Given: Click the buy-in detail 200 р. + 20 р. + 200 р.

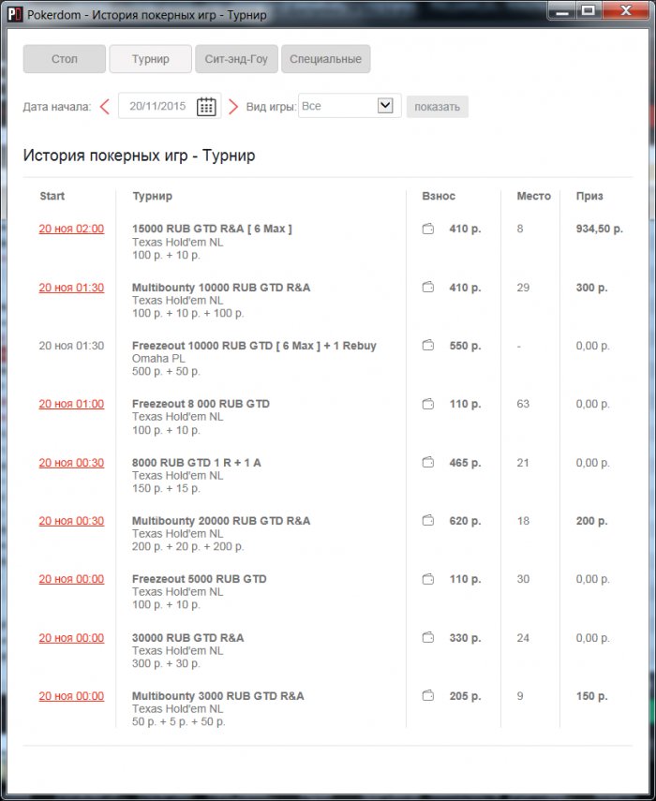Looking at the screenshot, I should pyautogui.click(x=188, y=546).
